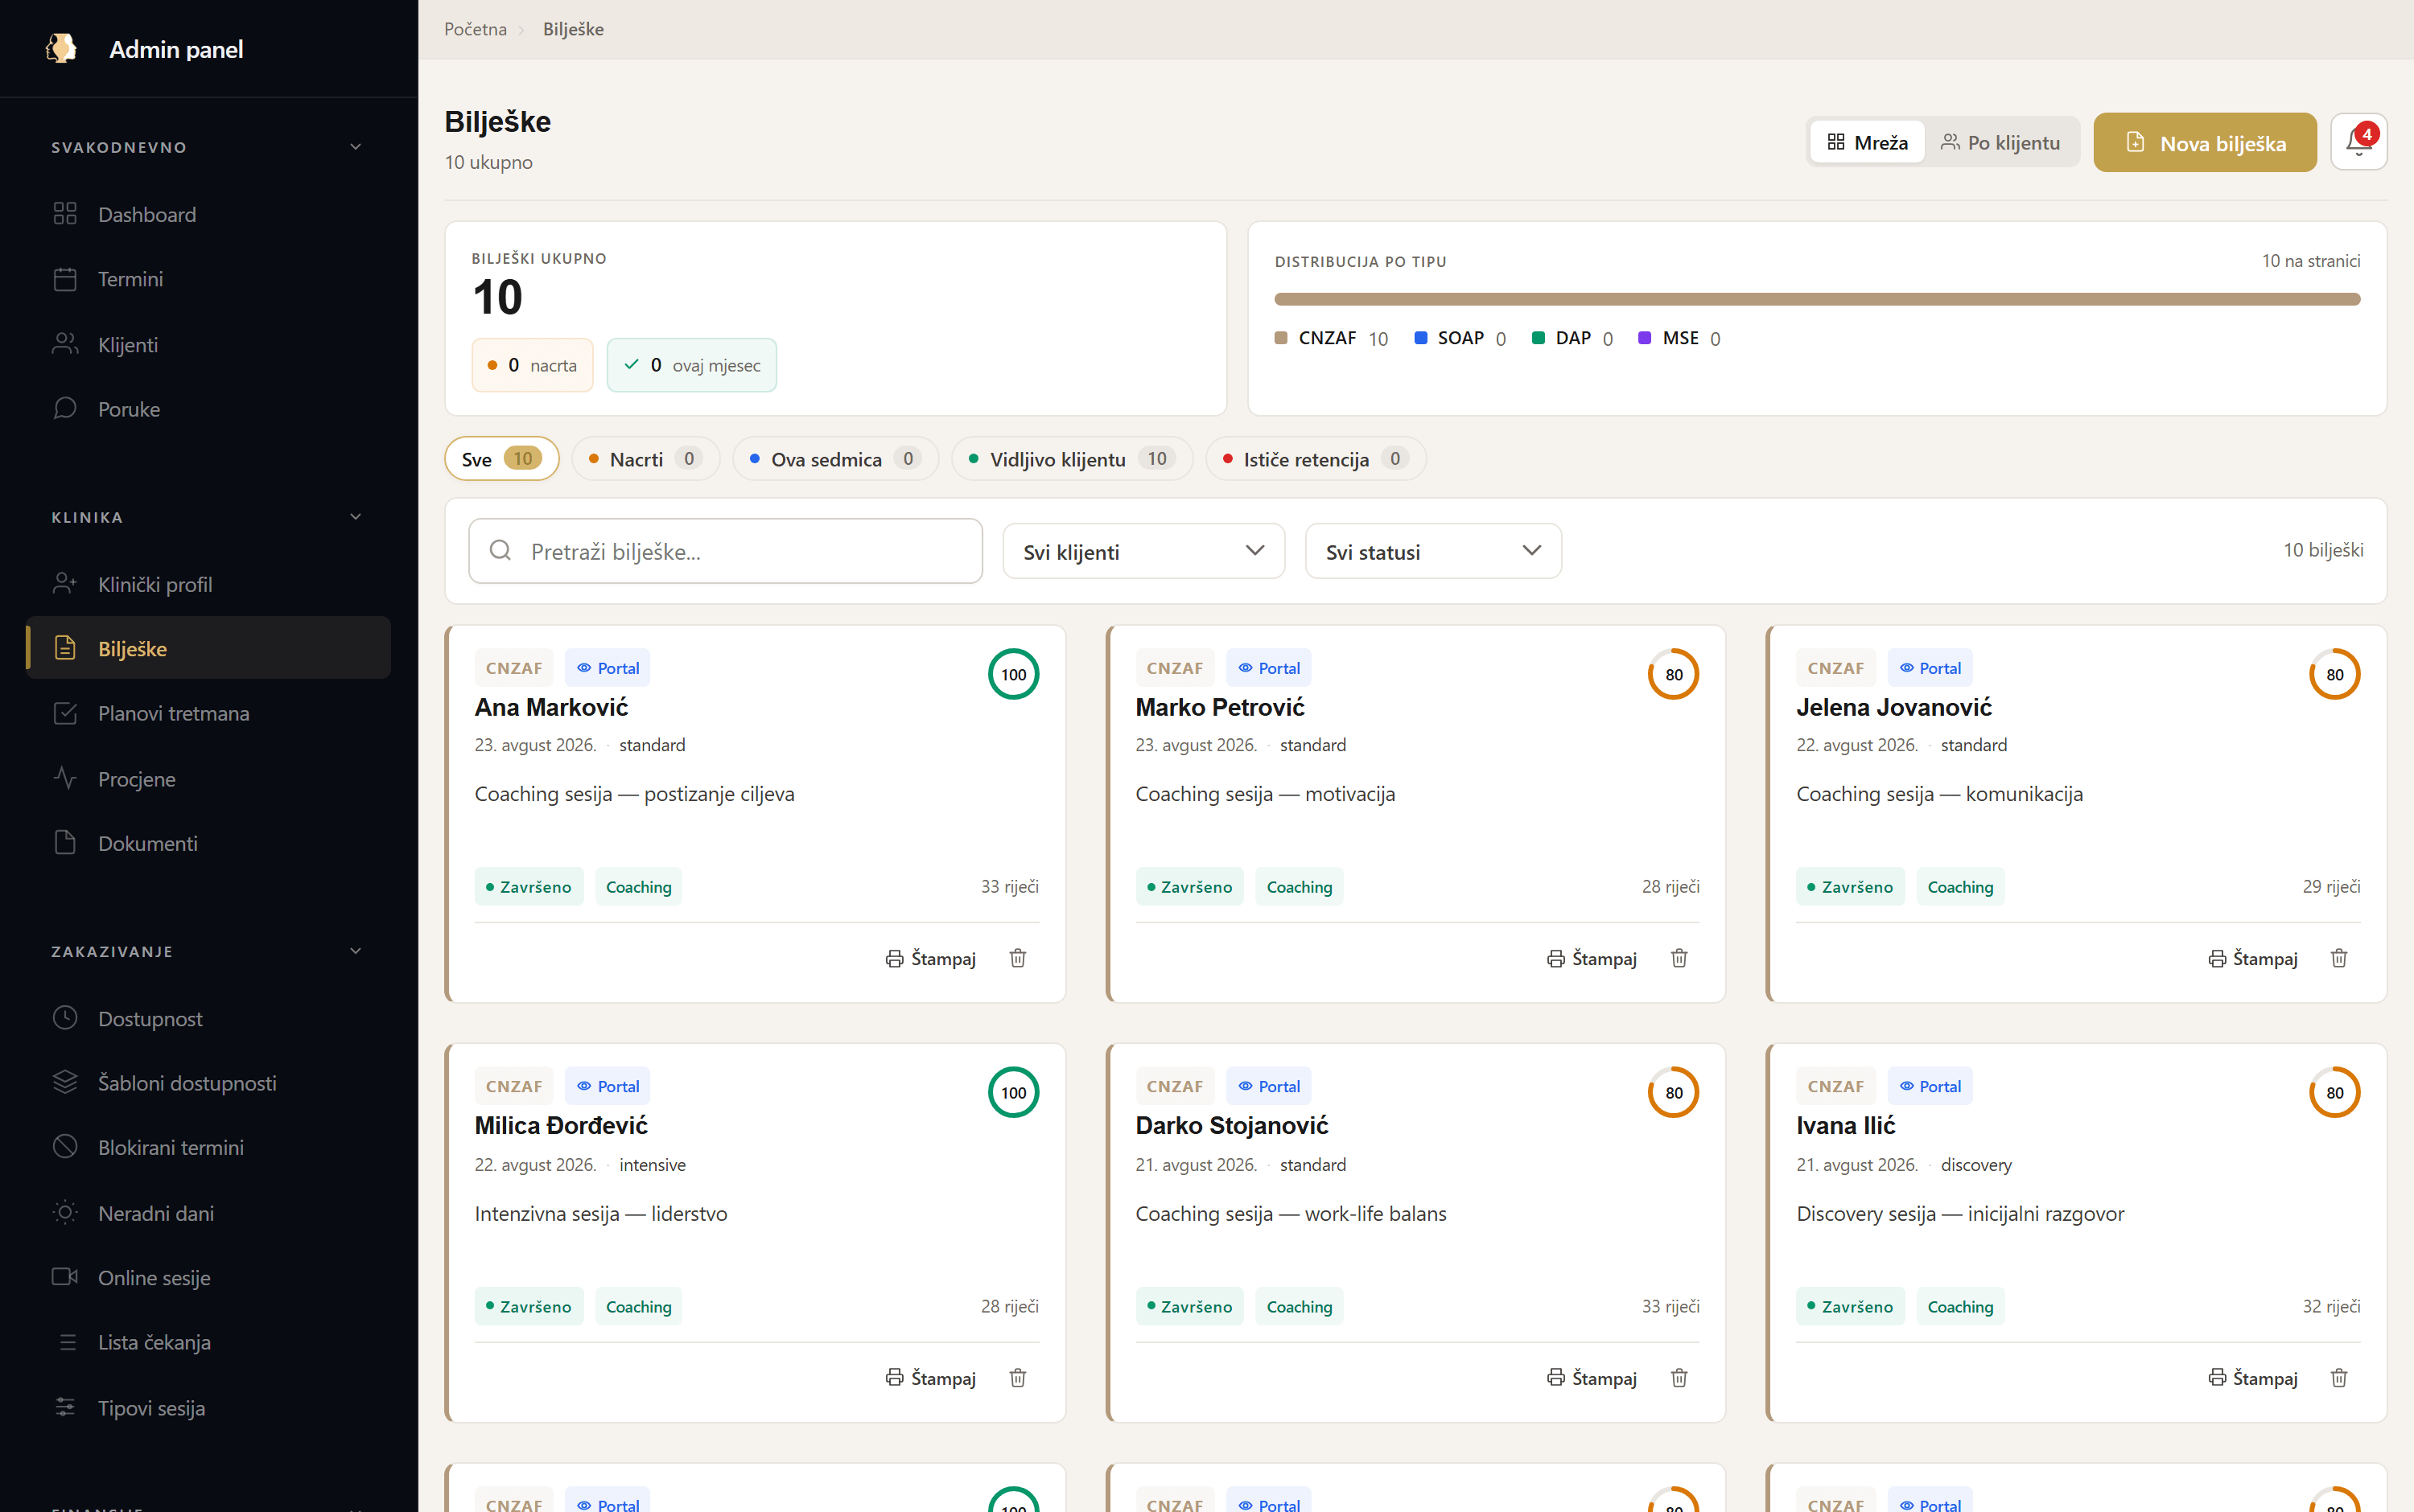Toggle Portal visibility on Darko Stojanović's note
2414x1512 pixels.
point(1268,1086)
